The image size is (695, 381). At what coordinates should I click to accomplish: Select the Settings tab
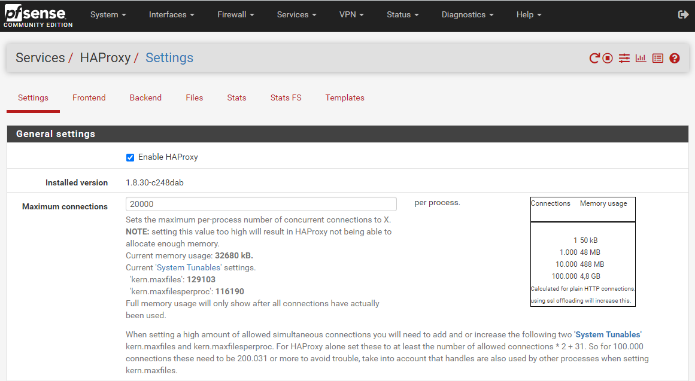point(34,97)
